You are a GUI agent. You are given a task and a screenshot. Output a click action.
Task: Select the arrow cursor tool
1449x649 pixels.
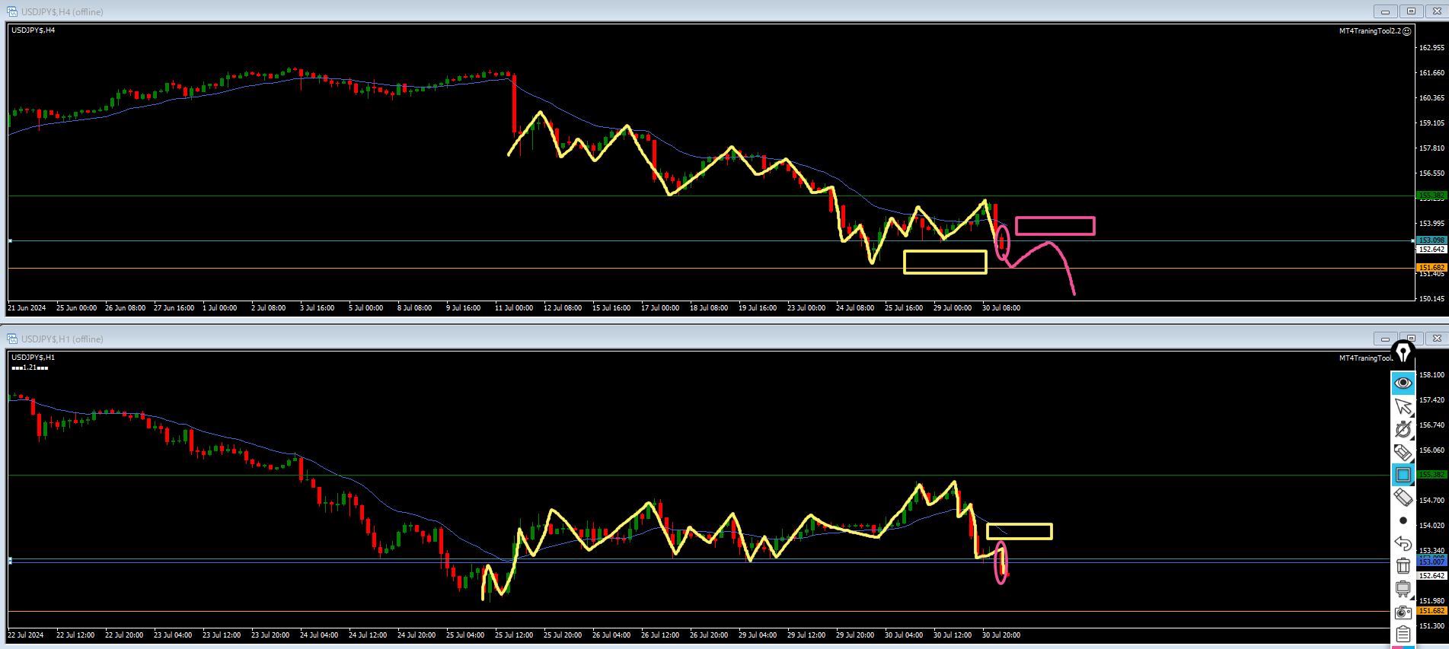tap(1403, 406)
